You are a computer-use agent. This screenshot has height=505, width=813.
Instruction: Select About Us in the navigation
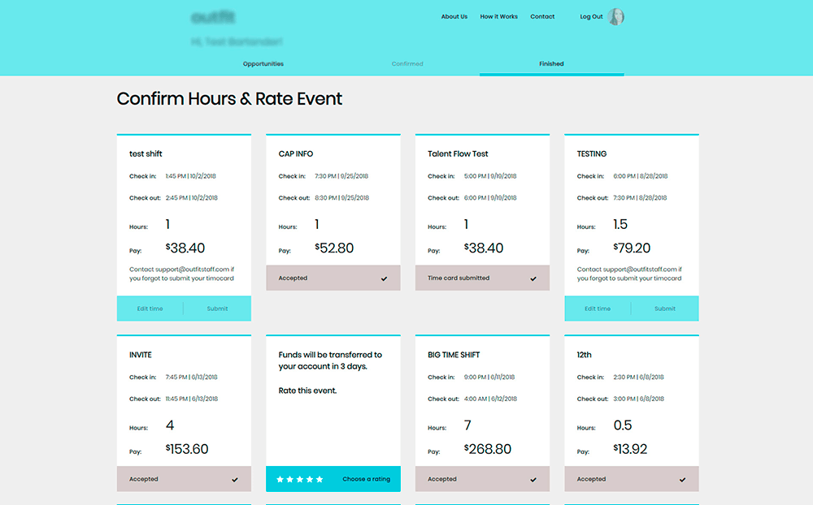(x=454, y=15)
